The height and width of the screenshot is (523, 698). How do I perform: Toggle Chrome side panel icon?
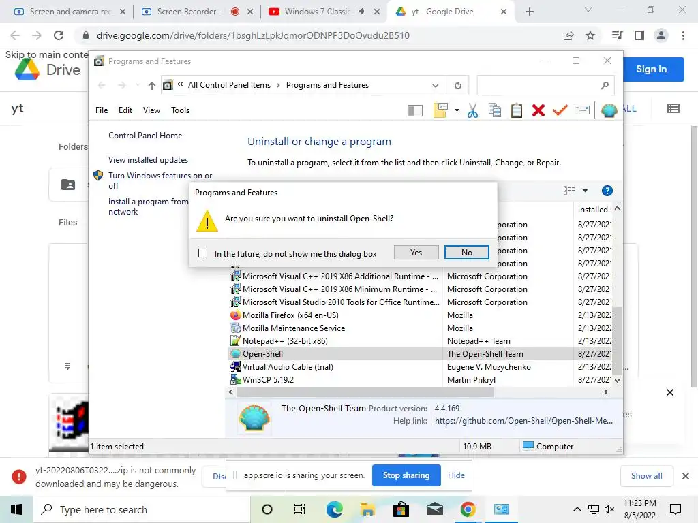[x=639, y=35]
